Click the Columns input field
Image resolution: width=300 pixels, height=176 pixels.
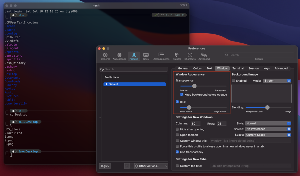click(196, 123)
